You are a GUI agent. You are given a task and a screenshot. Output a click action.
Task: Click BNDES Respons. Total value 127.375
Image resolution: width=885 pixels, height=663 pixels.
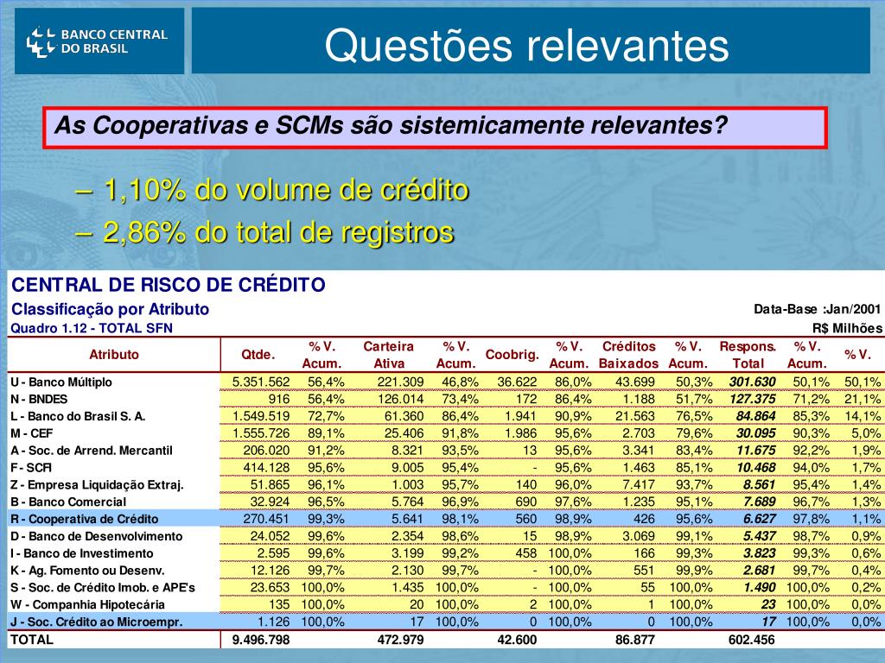click(x=753, y=399)
